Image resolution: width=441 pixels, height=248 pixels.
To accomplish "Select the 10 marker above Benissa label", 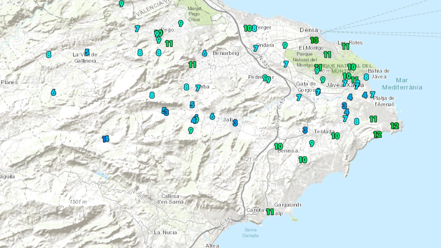I will pos(278,146).
